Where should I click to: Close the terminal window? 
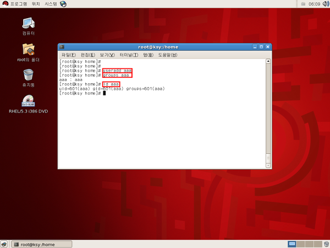tap(268, 47)
